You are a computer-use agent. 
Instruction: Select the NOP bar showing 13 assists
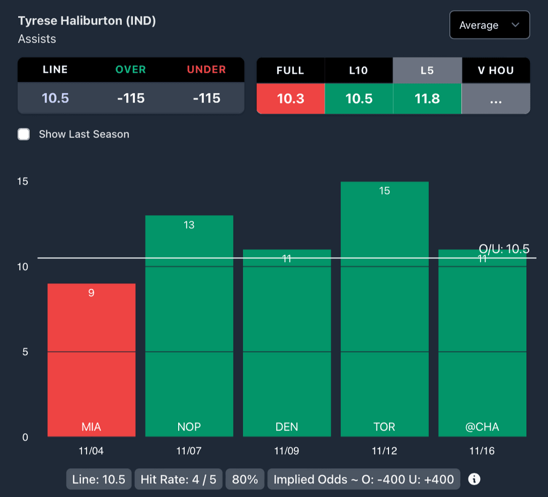pos(189,326)
